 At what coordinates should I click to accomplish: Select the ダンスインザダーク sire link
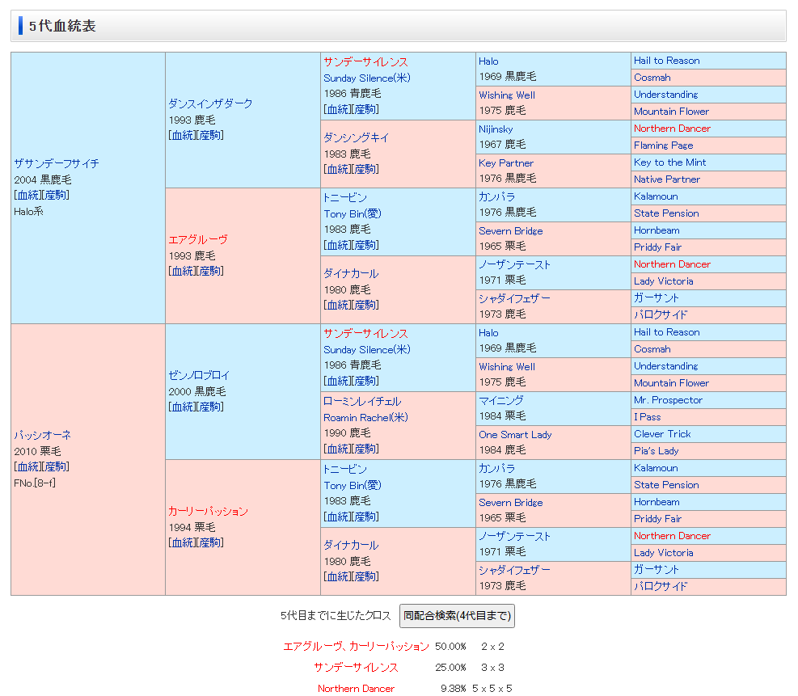coord(210,103)
